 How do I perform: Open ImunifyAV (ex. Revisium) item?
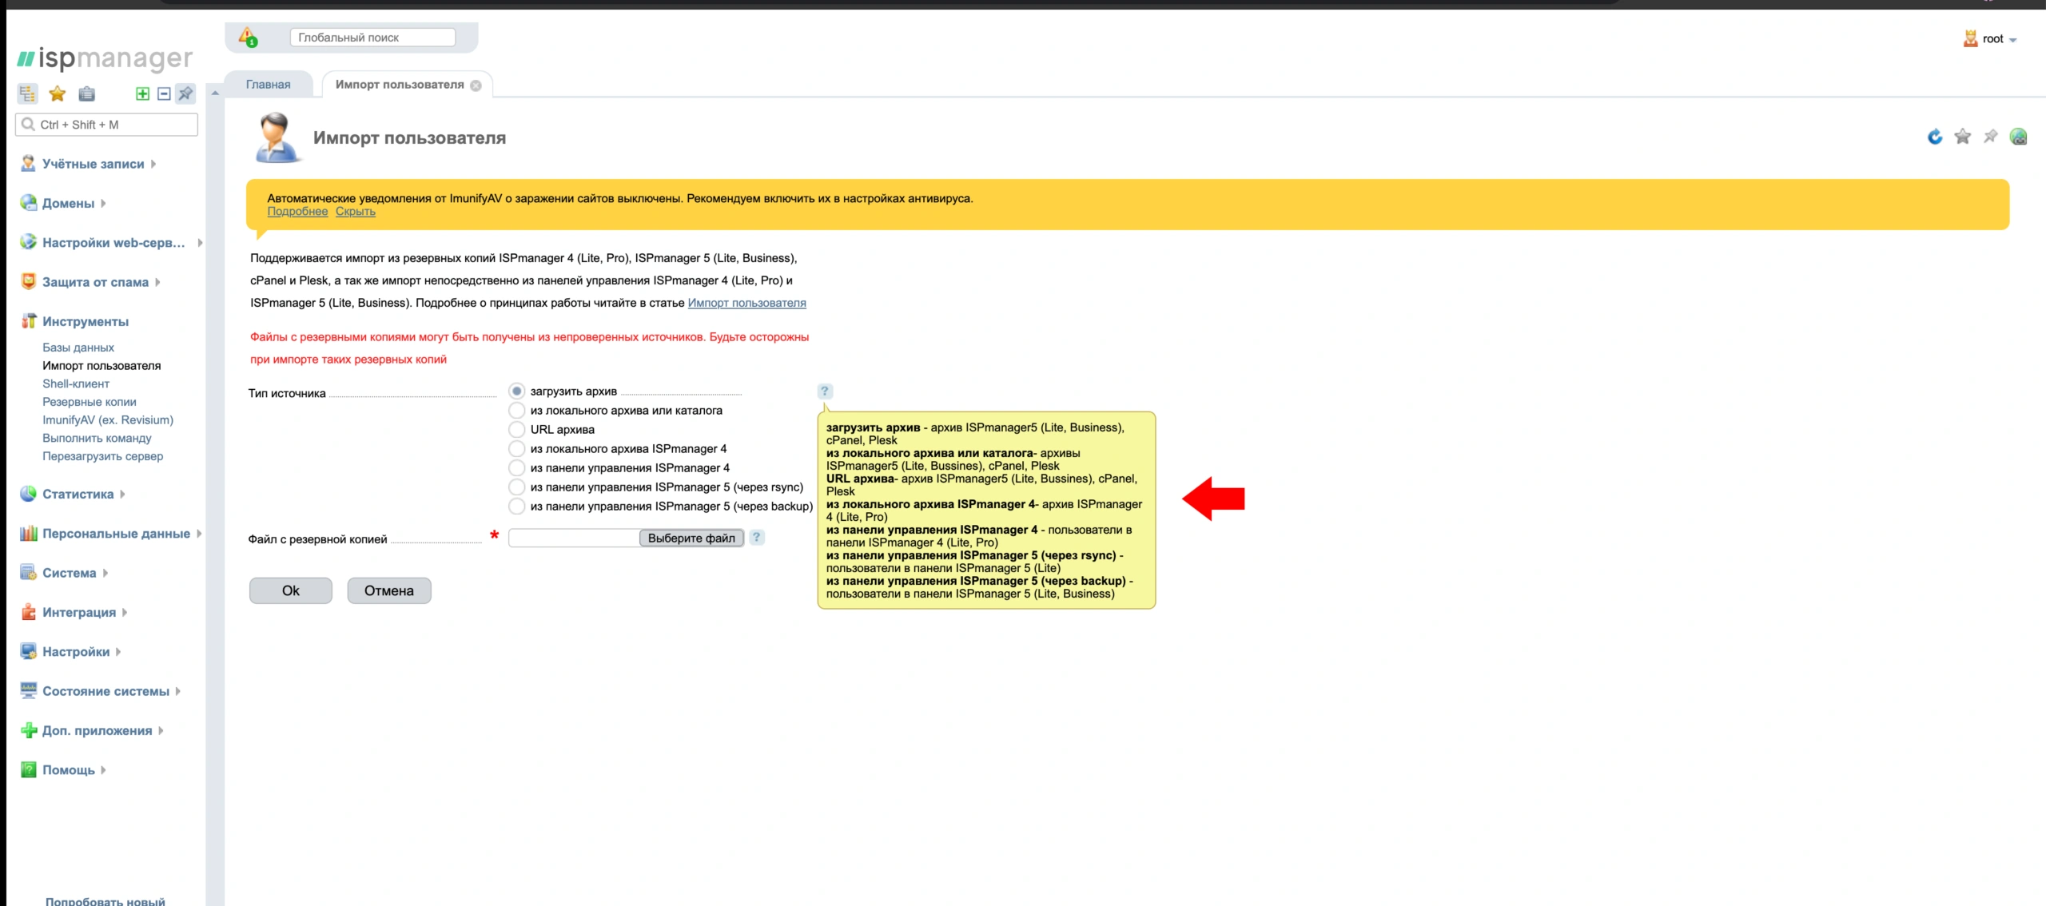point(108,419)
